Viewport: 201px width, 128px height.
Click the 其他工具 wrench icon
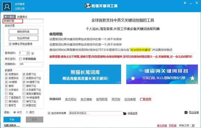193,125
